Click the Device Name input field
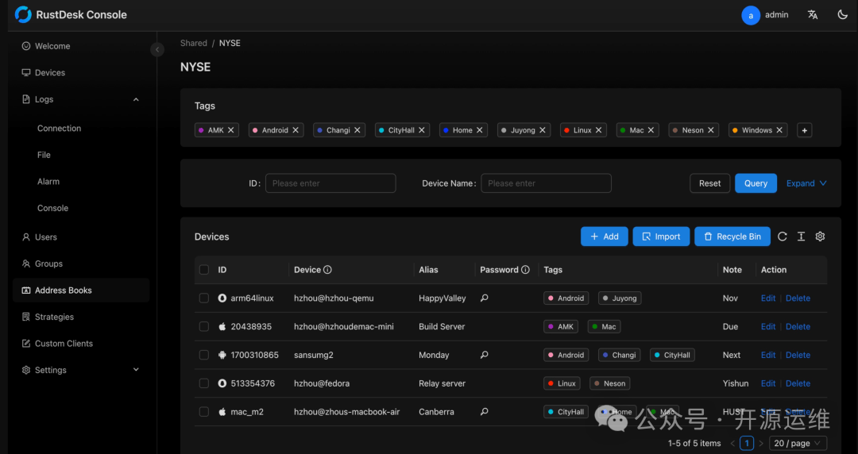Viewport: 858px width, 454px height. point(546,183)
